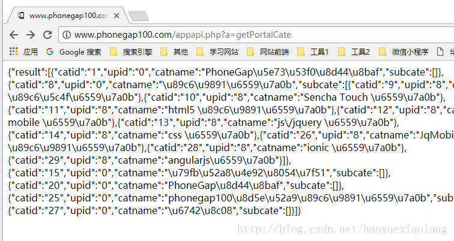
Task: Open a new tab
Action: tap(139, 16)
